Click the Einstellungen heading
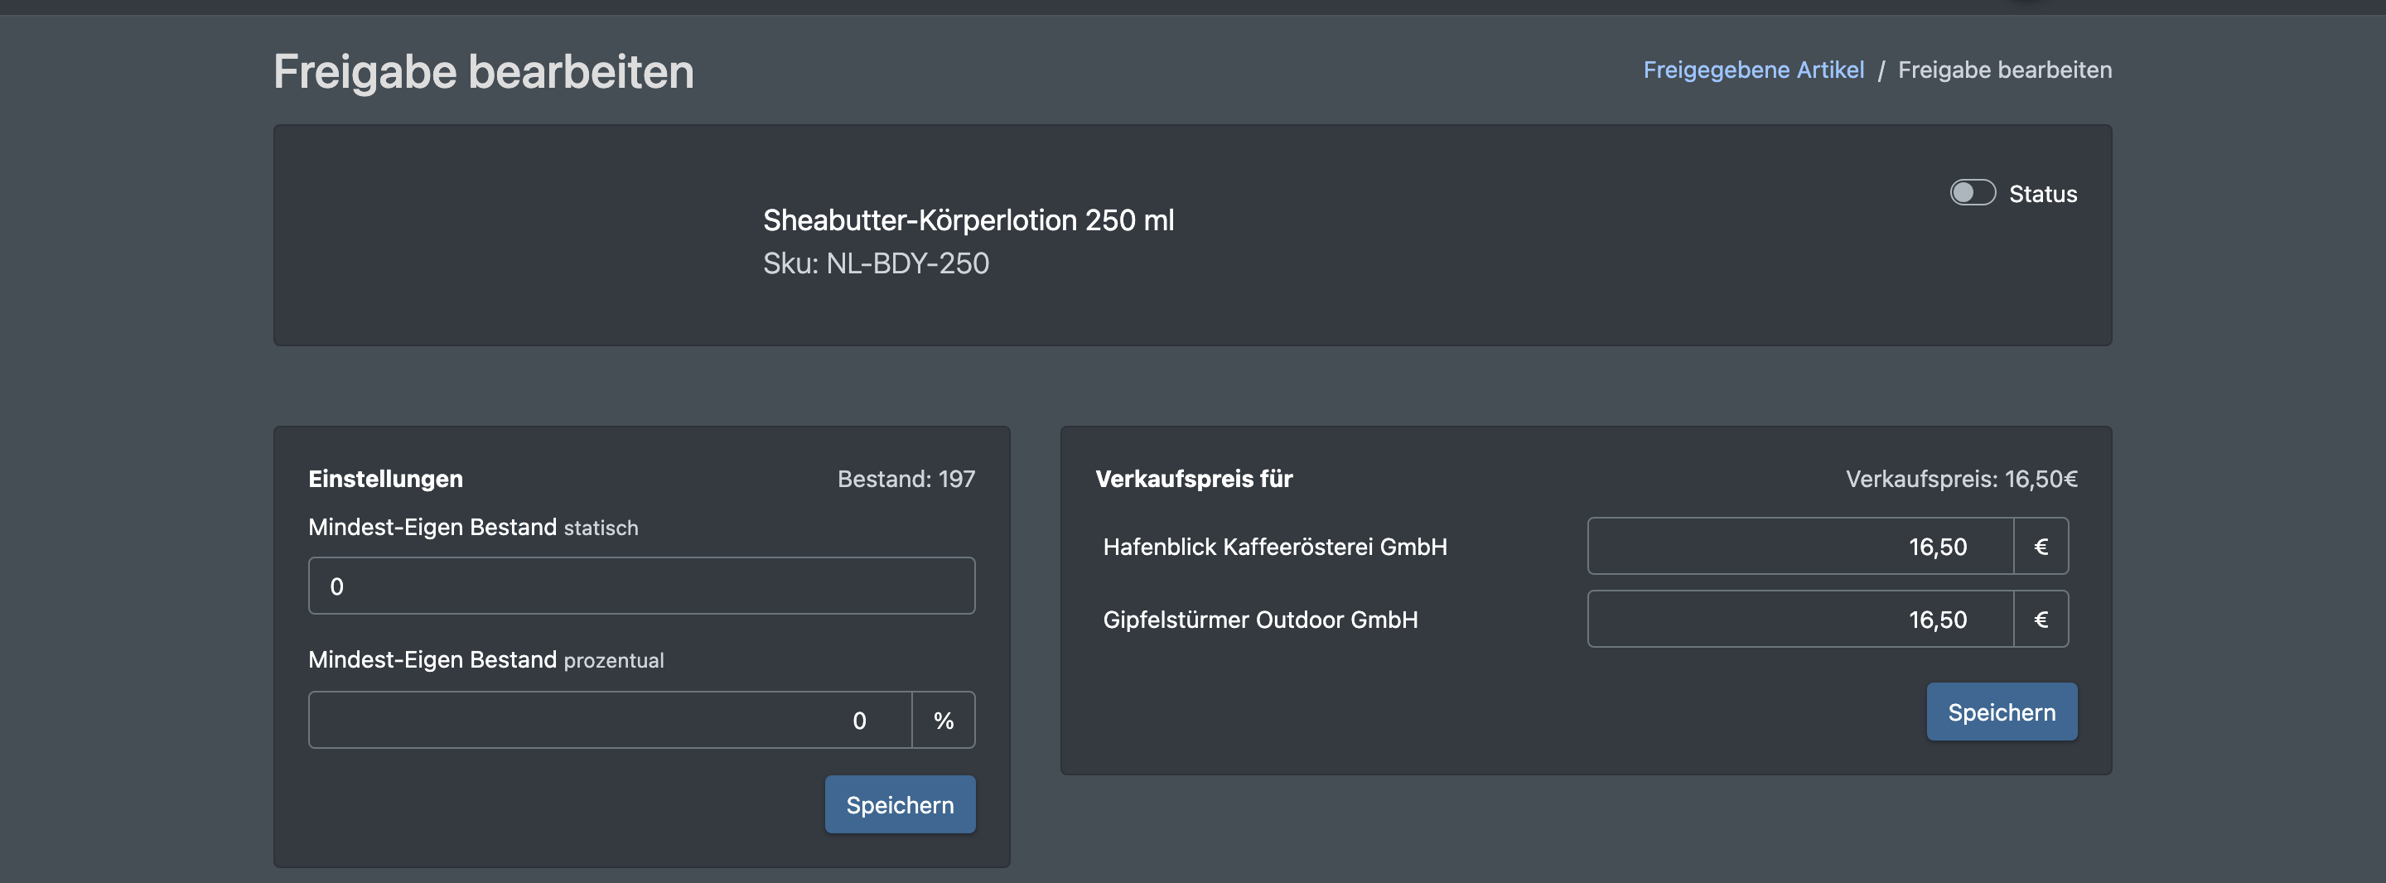The width and height of the screenshot is (2386, 883). pos(385,478)
